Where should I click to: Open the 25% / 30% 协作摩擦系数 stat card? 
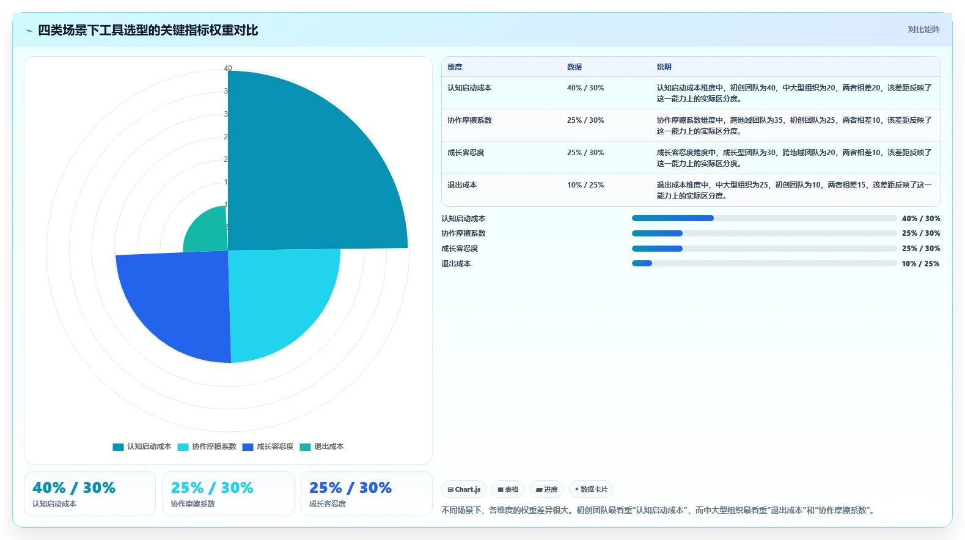[228, 494]
